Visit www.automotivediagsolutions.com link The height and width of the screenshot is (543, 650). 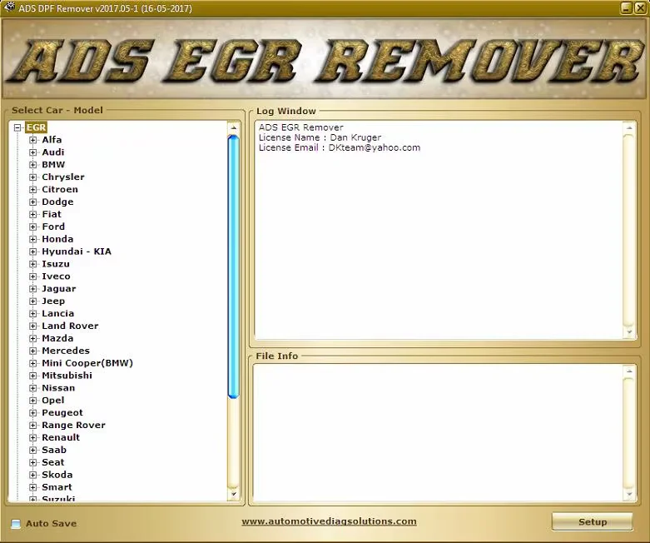pos(329,521)
